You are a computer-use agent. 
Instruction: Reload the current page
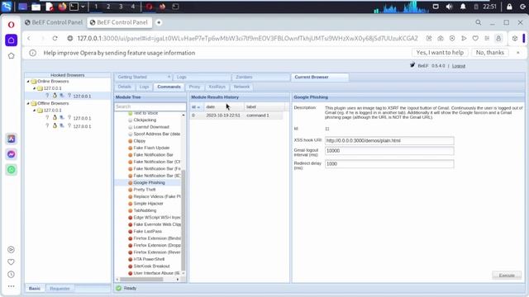[55, 39]
